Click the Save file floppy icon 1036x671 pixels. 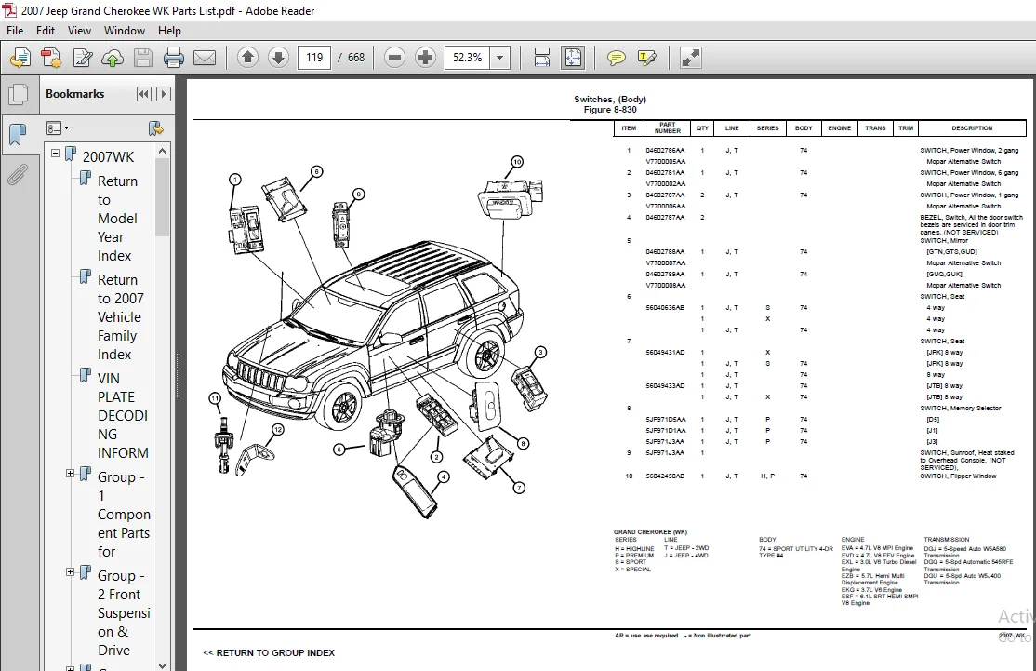[142, 59]
